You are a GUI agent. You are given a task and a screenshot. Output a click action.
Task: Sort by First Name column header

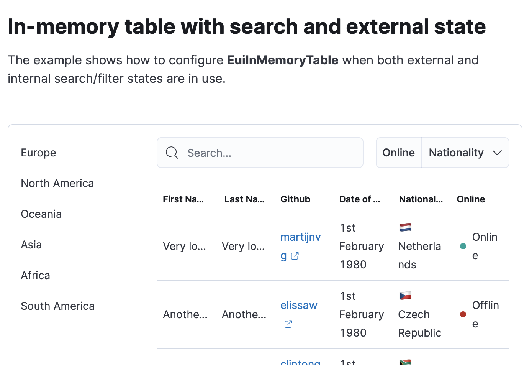click(183, 199)
